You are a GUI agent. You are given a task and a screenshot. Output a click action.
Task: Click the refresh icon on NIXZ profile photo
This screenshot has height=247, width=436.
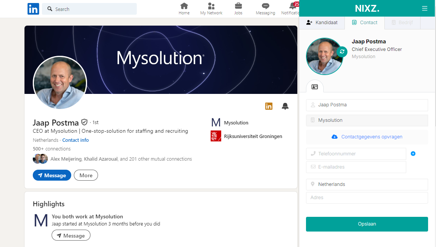[342, 52]
